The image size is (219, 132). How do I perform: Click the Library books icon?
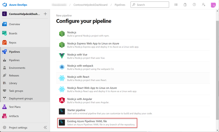(4, 83)
